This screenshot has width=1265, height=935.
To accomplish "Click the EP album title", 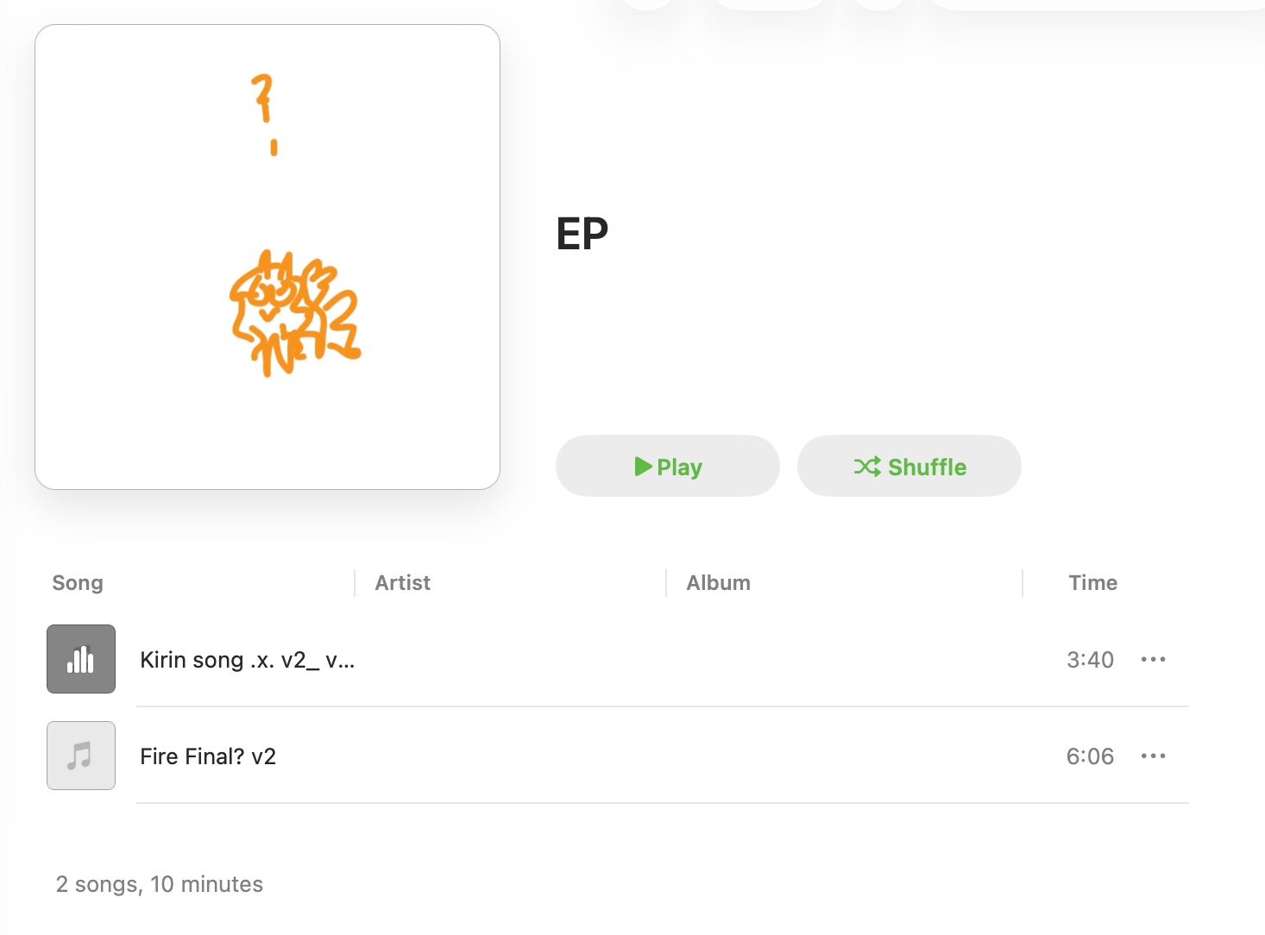I will (x=582, y=234).
